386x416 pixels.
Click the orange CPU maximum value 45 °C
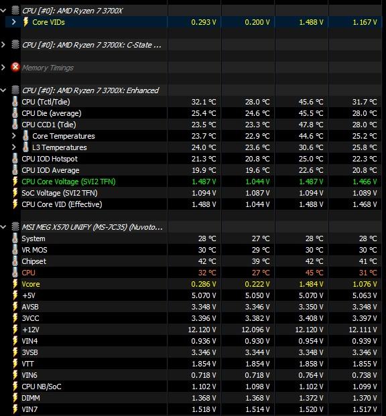coord(314,273)
